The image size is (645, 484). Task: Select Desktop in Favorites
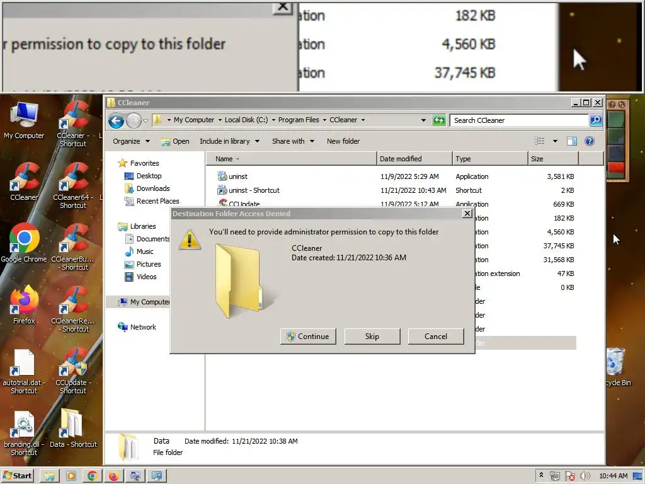143,176
